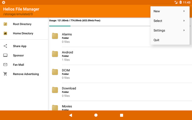Expand the Settings submenu arrow

pos(184,30)
